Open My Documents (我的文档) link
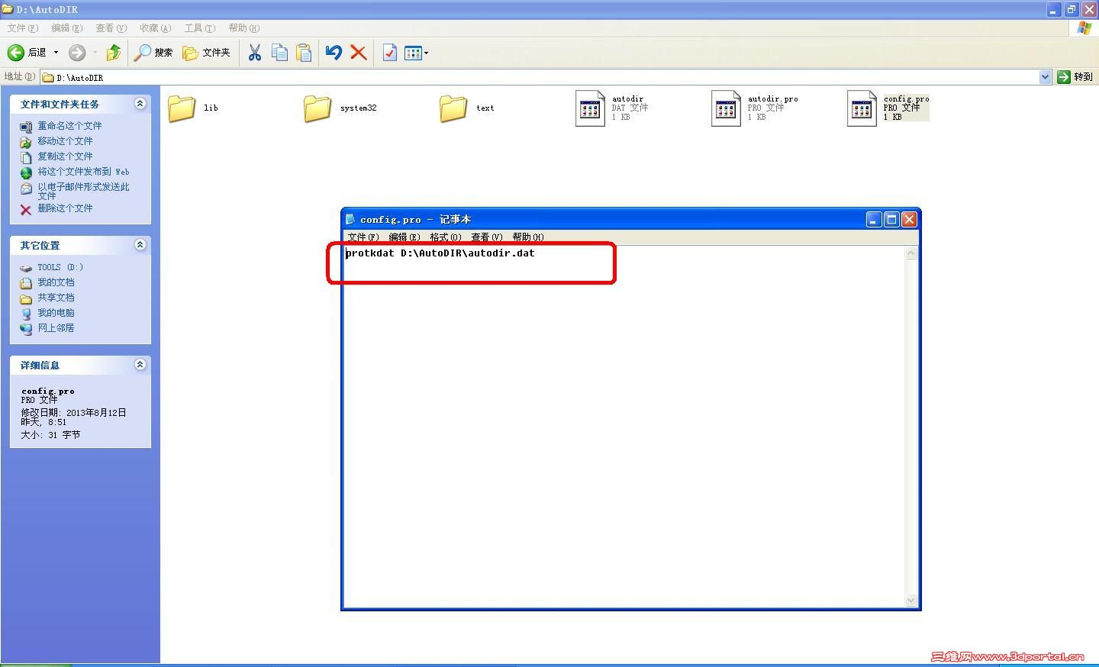 pos(56,282)
